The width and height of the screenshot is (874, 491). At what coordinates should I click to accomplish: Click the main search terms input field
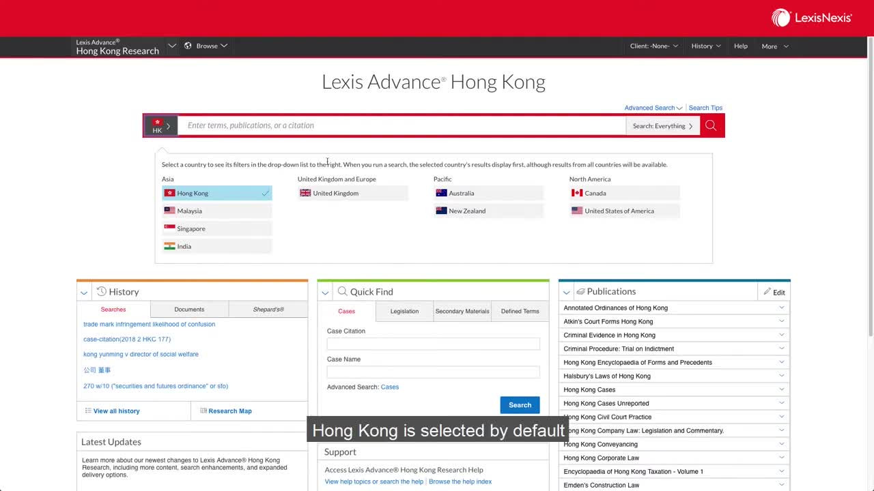point(402,125)
